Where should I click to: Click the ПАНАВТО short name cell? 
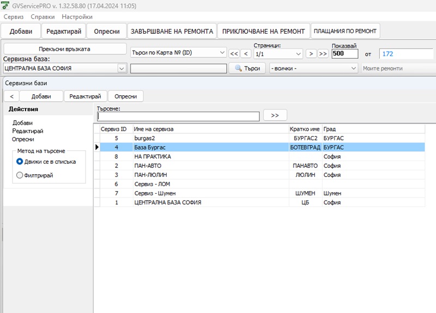(305, 166)
